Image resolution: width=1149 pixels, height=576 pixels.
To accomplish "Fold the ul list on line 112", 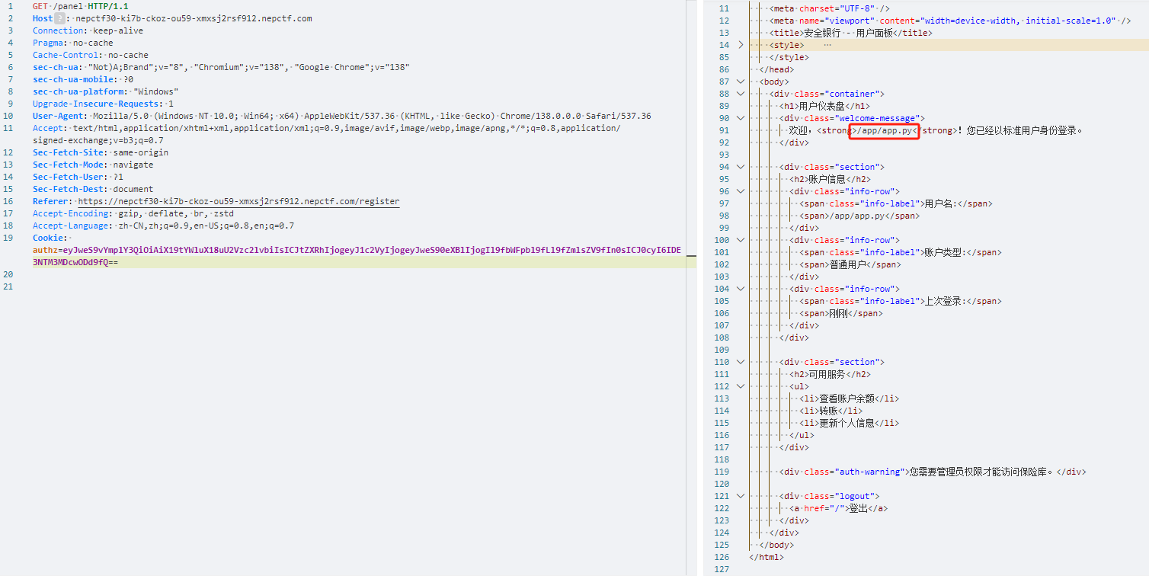I will 740,386.
